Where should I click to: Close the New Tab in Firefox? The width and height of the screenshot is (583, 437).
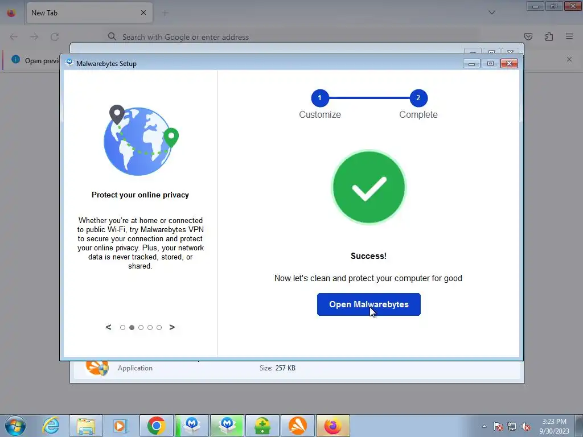(x=143, y=13)
